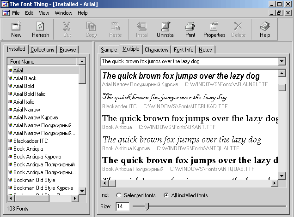Image resolution: width=294 pixels, height=217 pixels.
Task: Switch to the Multiple tab
Action: [131, 49]
